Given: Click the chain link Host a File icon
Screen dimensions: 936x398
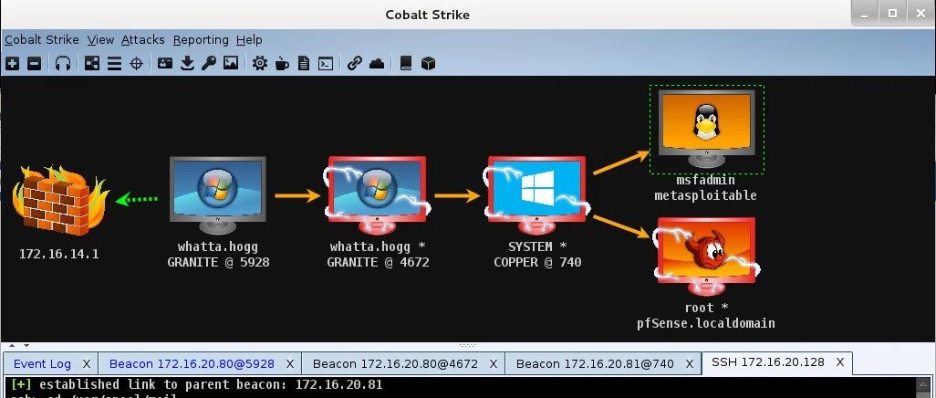Looking at the screenshot, I should coord(355,63).
